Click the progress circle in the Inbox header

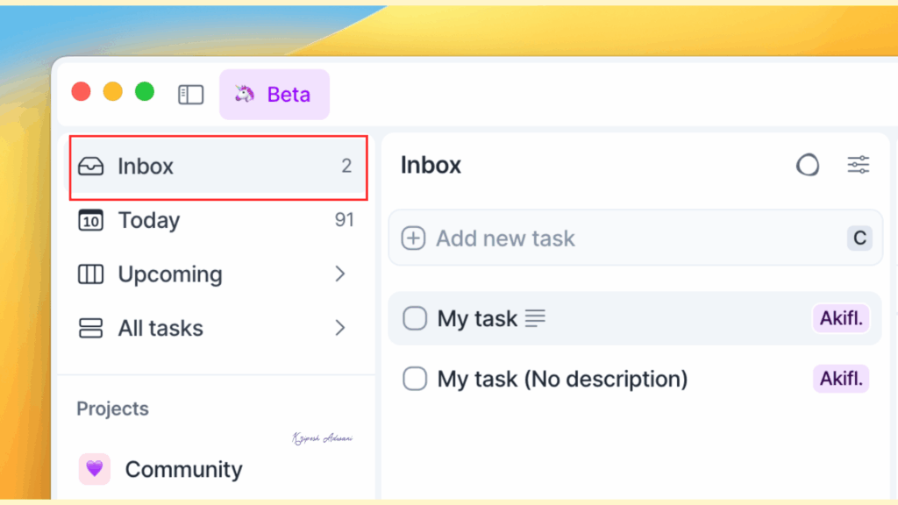point(808,164)
